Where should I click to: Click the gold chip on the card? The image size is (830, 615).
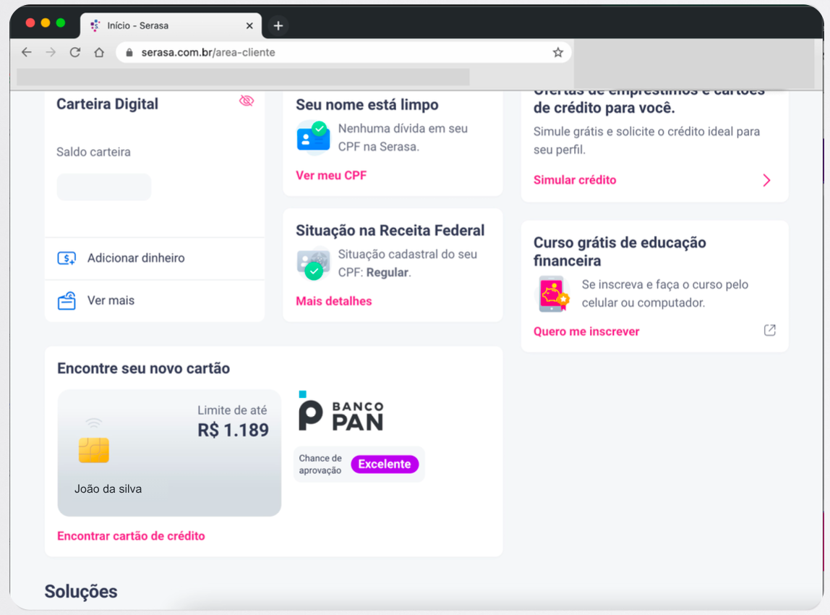pyautogui.click(x=94, y=450)
